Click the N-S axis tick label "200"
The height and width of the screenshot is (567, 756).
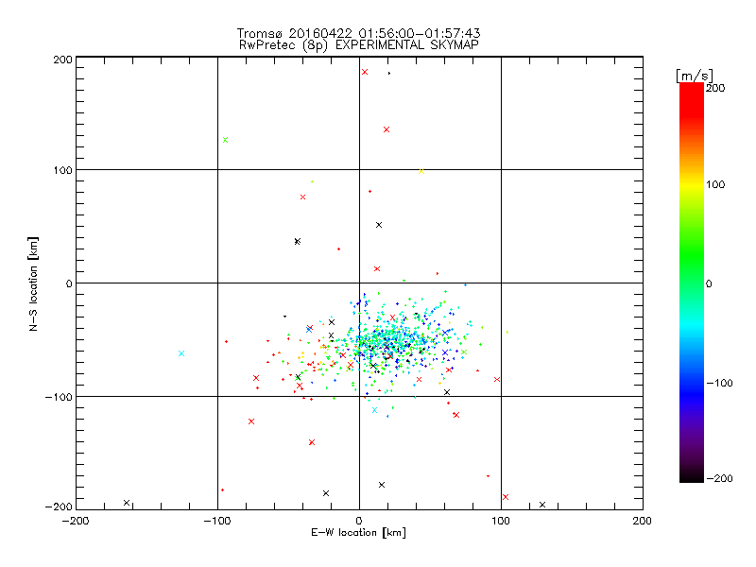(62, 60)
